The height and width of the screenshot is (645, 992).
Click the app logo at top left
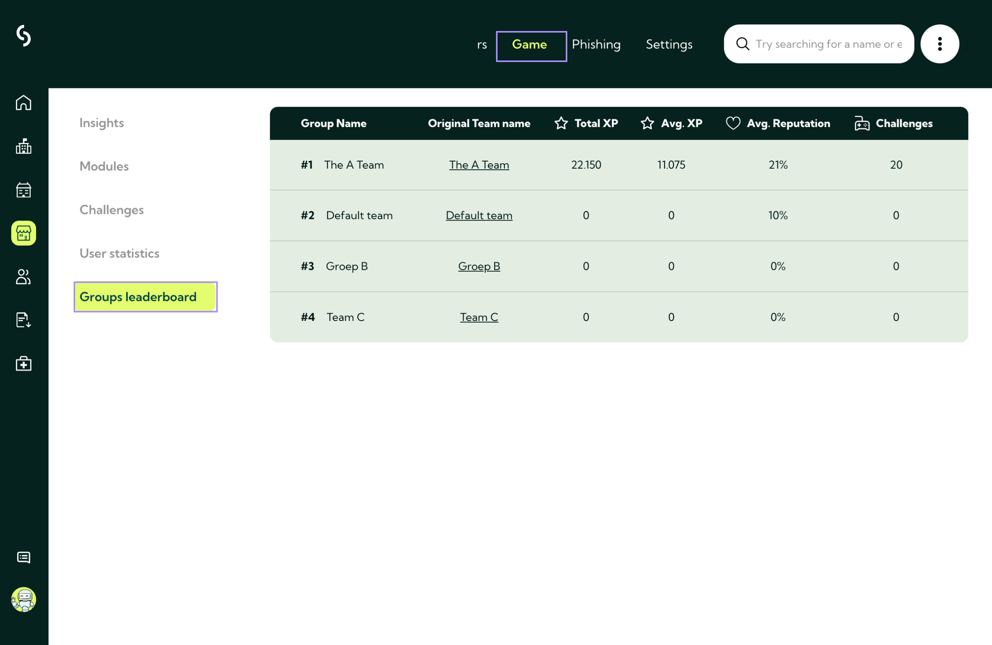(23, 36)
